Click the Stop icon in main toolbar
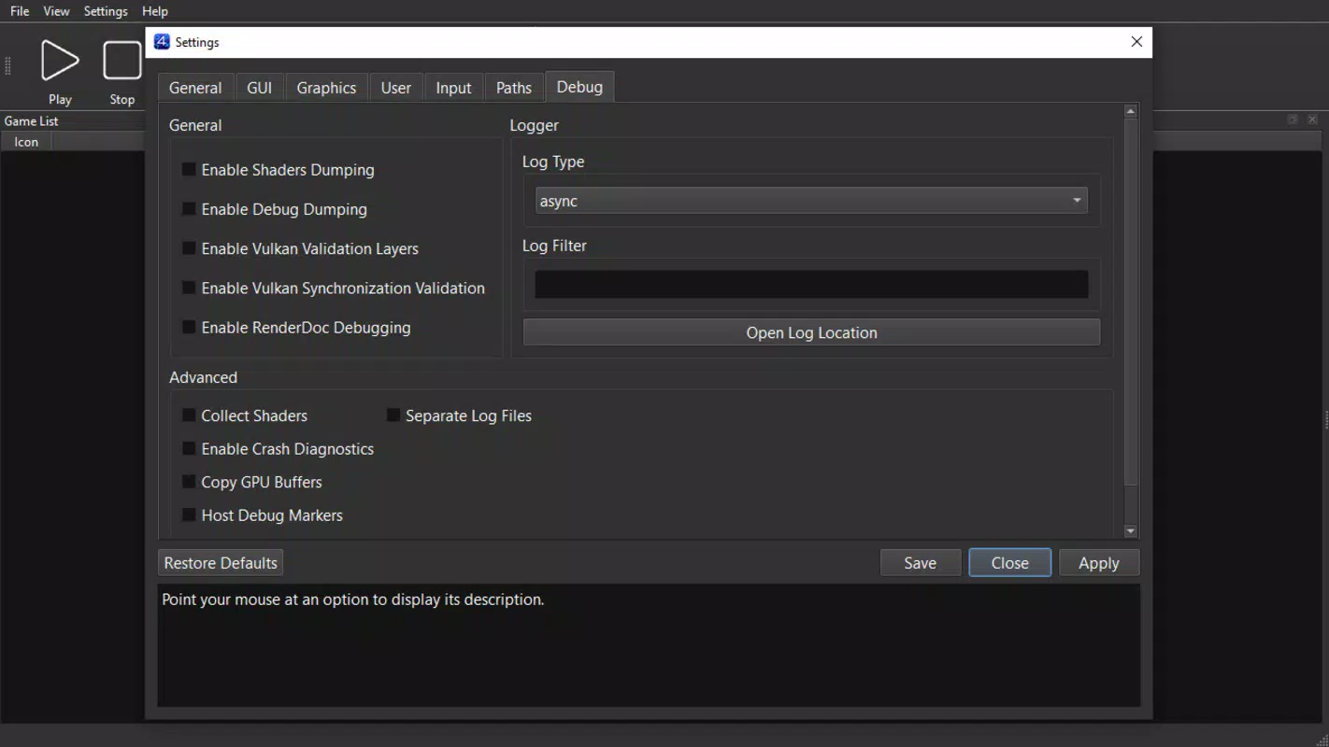1329x747 pixels. [x=122, y=61]
